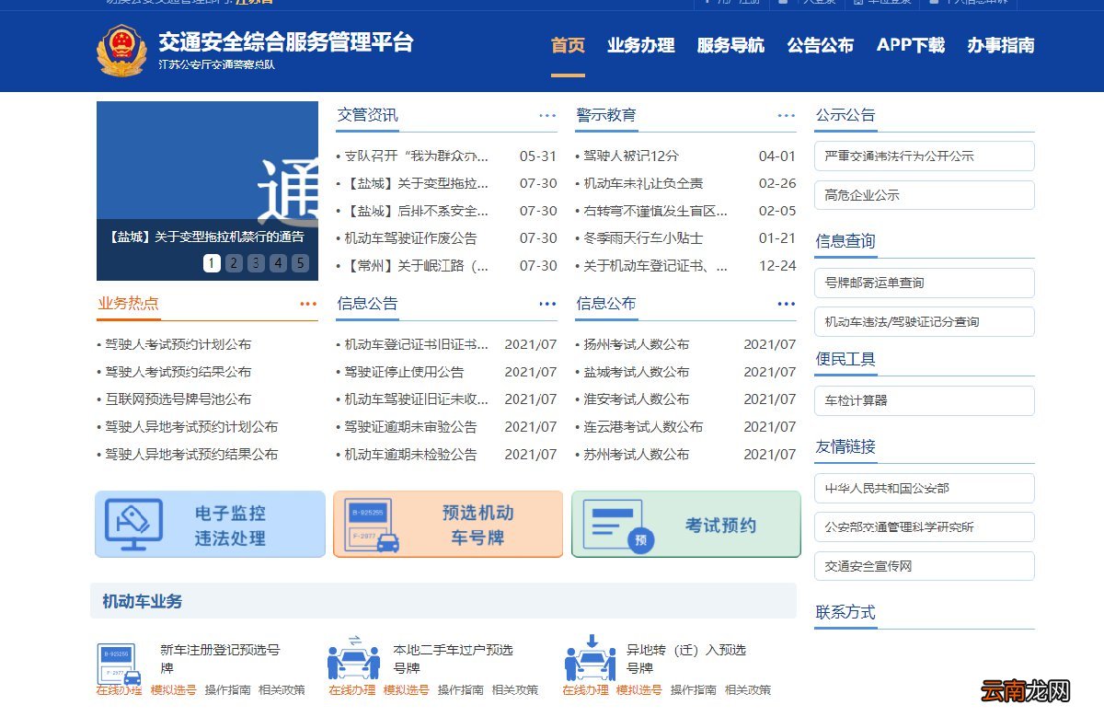The height and width of the screenshot is (717, 1104).
Task: Click 模拟选号 under 新车注册登记预选号牌
Action: 174,690
